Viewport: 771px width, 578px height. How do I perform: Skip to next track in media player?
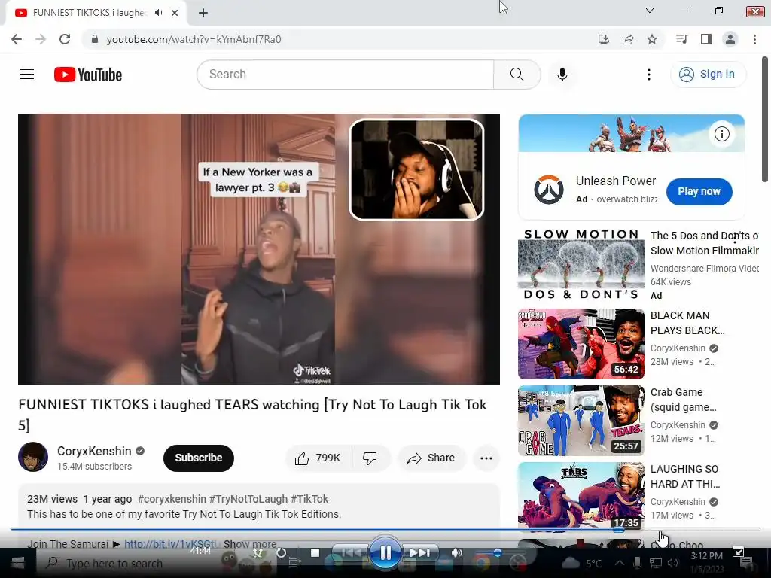pos(420,553)
